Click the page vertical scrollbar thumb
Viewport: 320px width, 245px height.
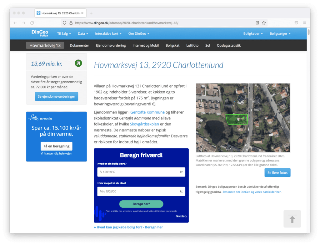point(308,32)
